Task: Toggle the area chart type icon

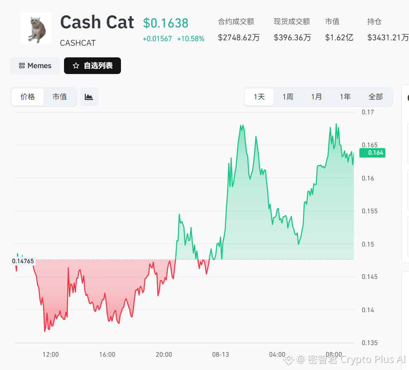Action: (x=89, y=97)
